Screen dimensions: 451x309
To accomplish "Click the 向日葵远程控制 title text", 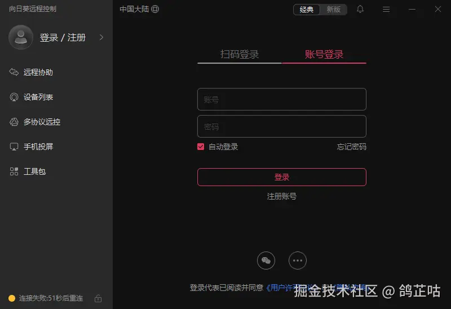I will [x=33, y=9].
